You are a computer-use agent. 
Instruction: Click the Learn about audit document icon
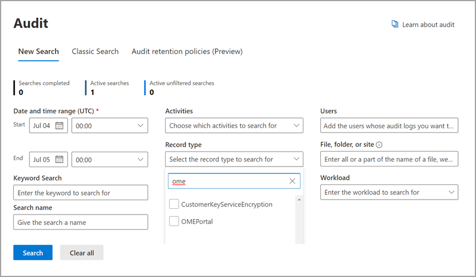click(395, 24)
